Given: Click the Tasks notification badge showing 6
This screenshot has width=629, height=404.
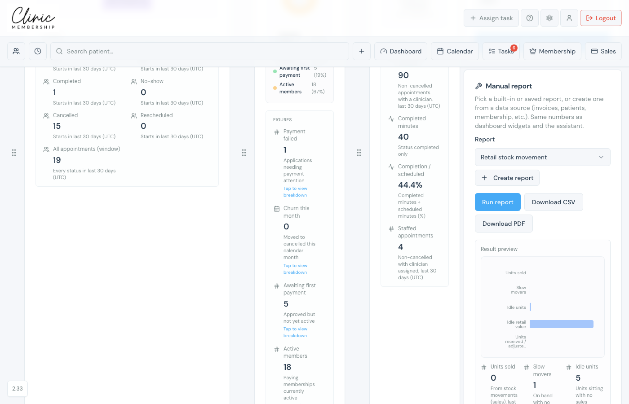Looking at the screenshot, I should click(514, 48).
